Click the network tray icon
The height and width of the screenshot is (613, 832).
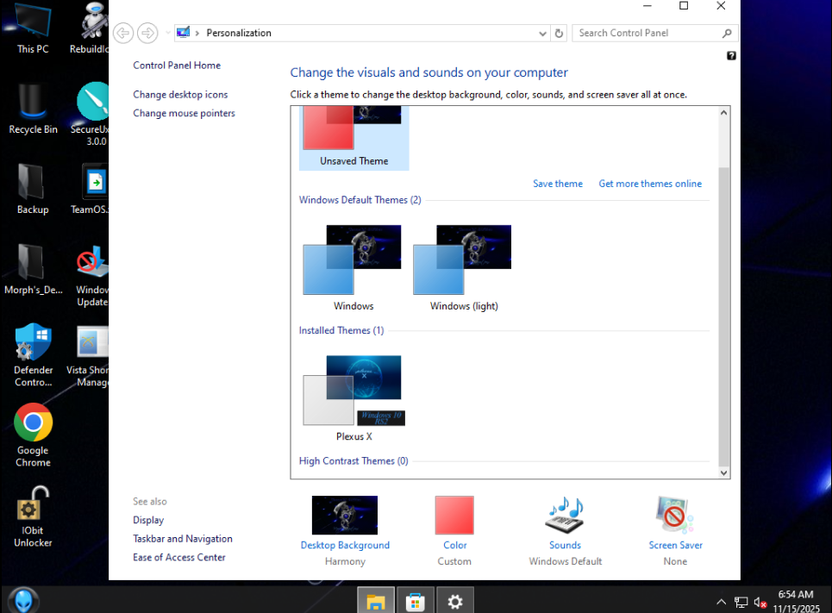point(741,603)
